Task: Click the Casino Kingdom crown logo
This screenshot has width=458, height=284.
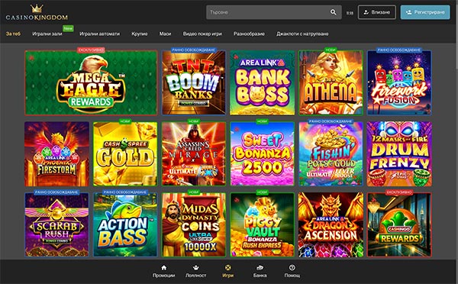Action: (x=37, y=12)
